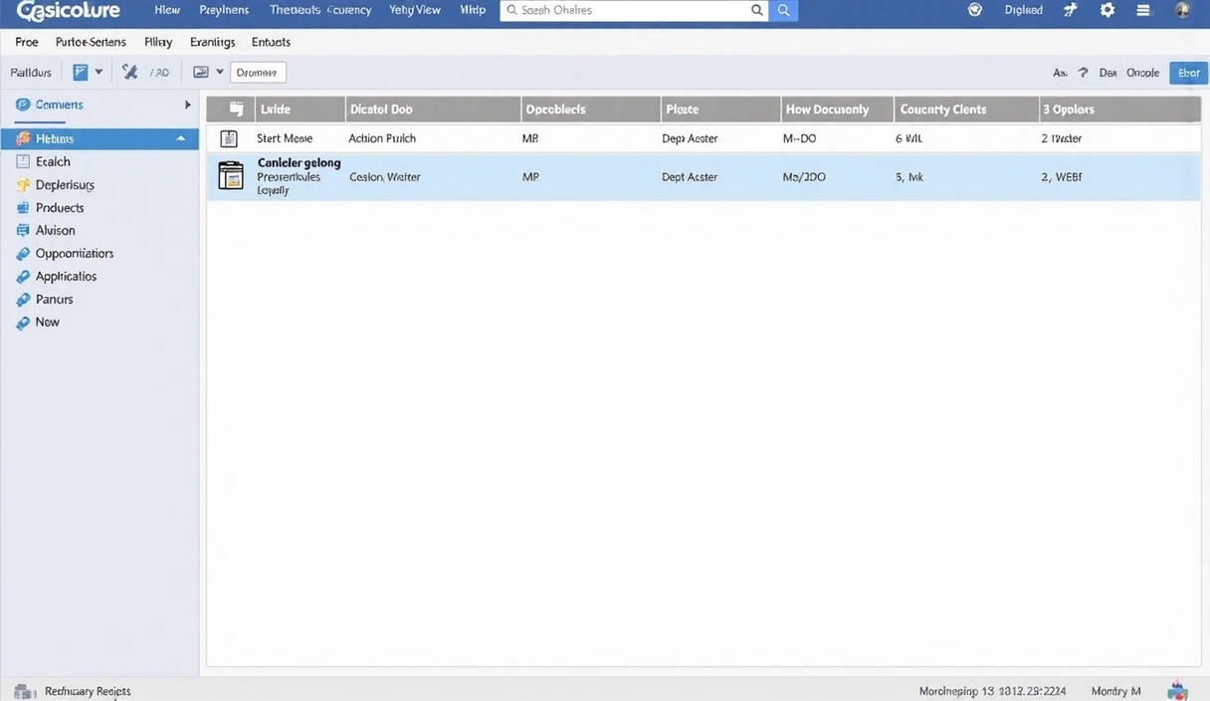Sort by the Lride column header
Screen dimensions: 1210x701
[x=300, y=110]
